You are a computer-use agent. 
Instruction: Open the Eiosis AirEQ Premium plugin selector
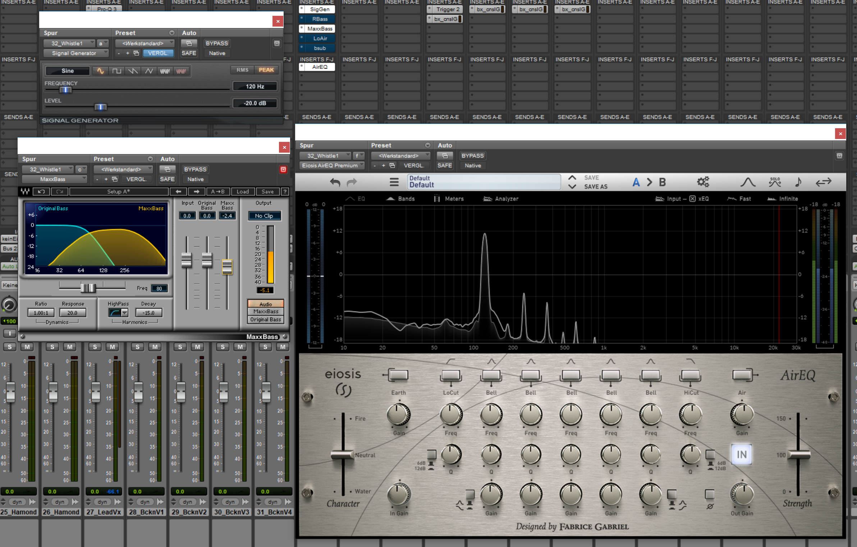click(331, 166)
